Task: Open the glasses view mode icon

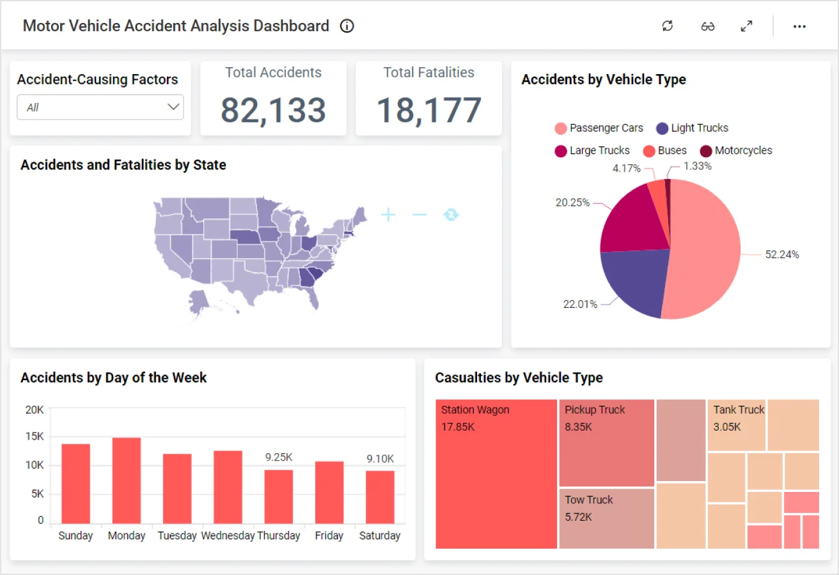Action: (x=707, y=26)
